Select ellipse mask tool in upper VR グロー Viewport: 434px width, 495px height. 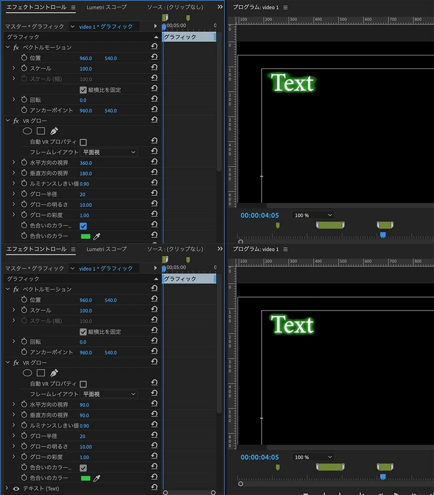click(x=27, y=131)
